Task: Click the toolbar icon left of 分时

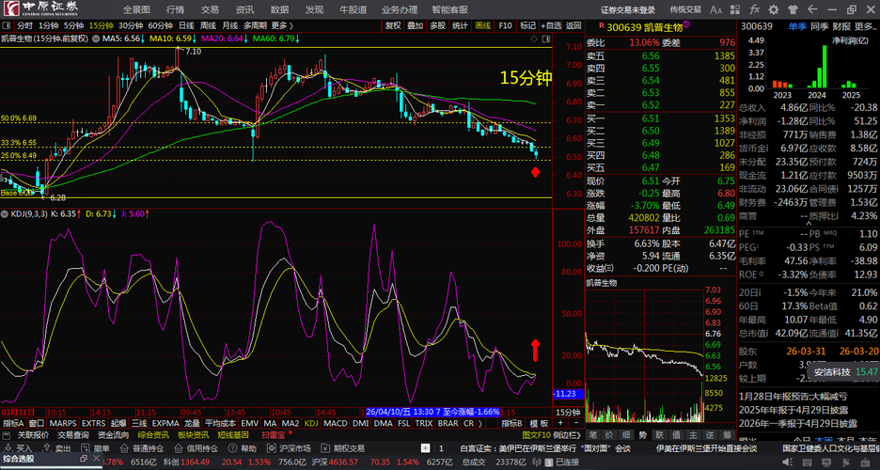Action: pos(7,25)
